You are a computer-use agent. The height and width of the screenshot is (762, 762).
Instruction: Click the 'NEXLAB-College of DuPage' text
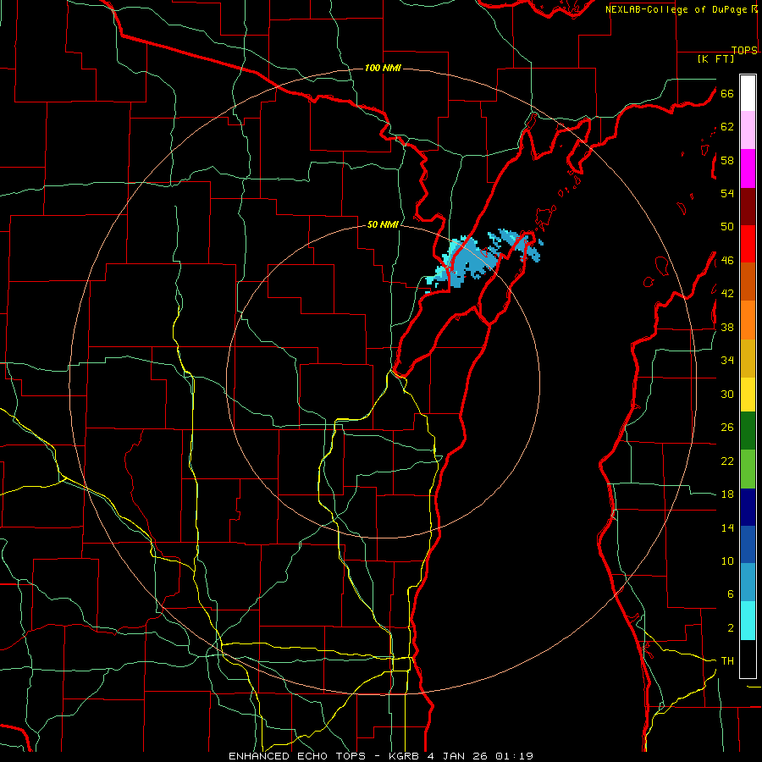click(x=676, y=9)
